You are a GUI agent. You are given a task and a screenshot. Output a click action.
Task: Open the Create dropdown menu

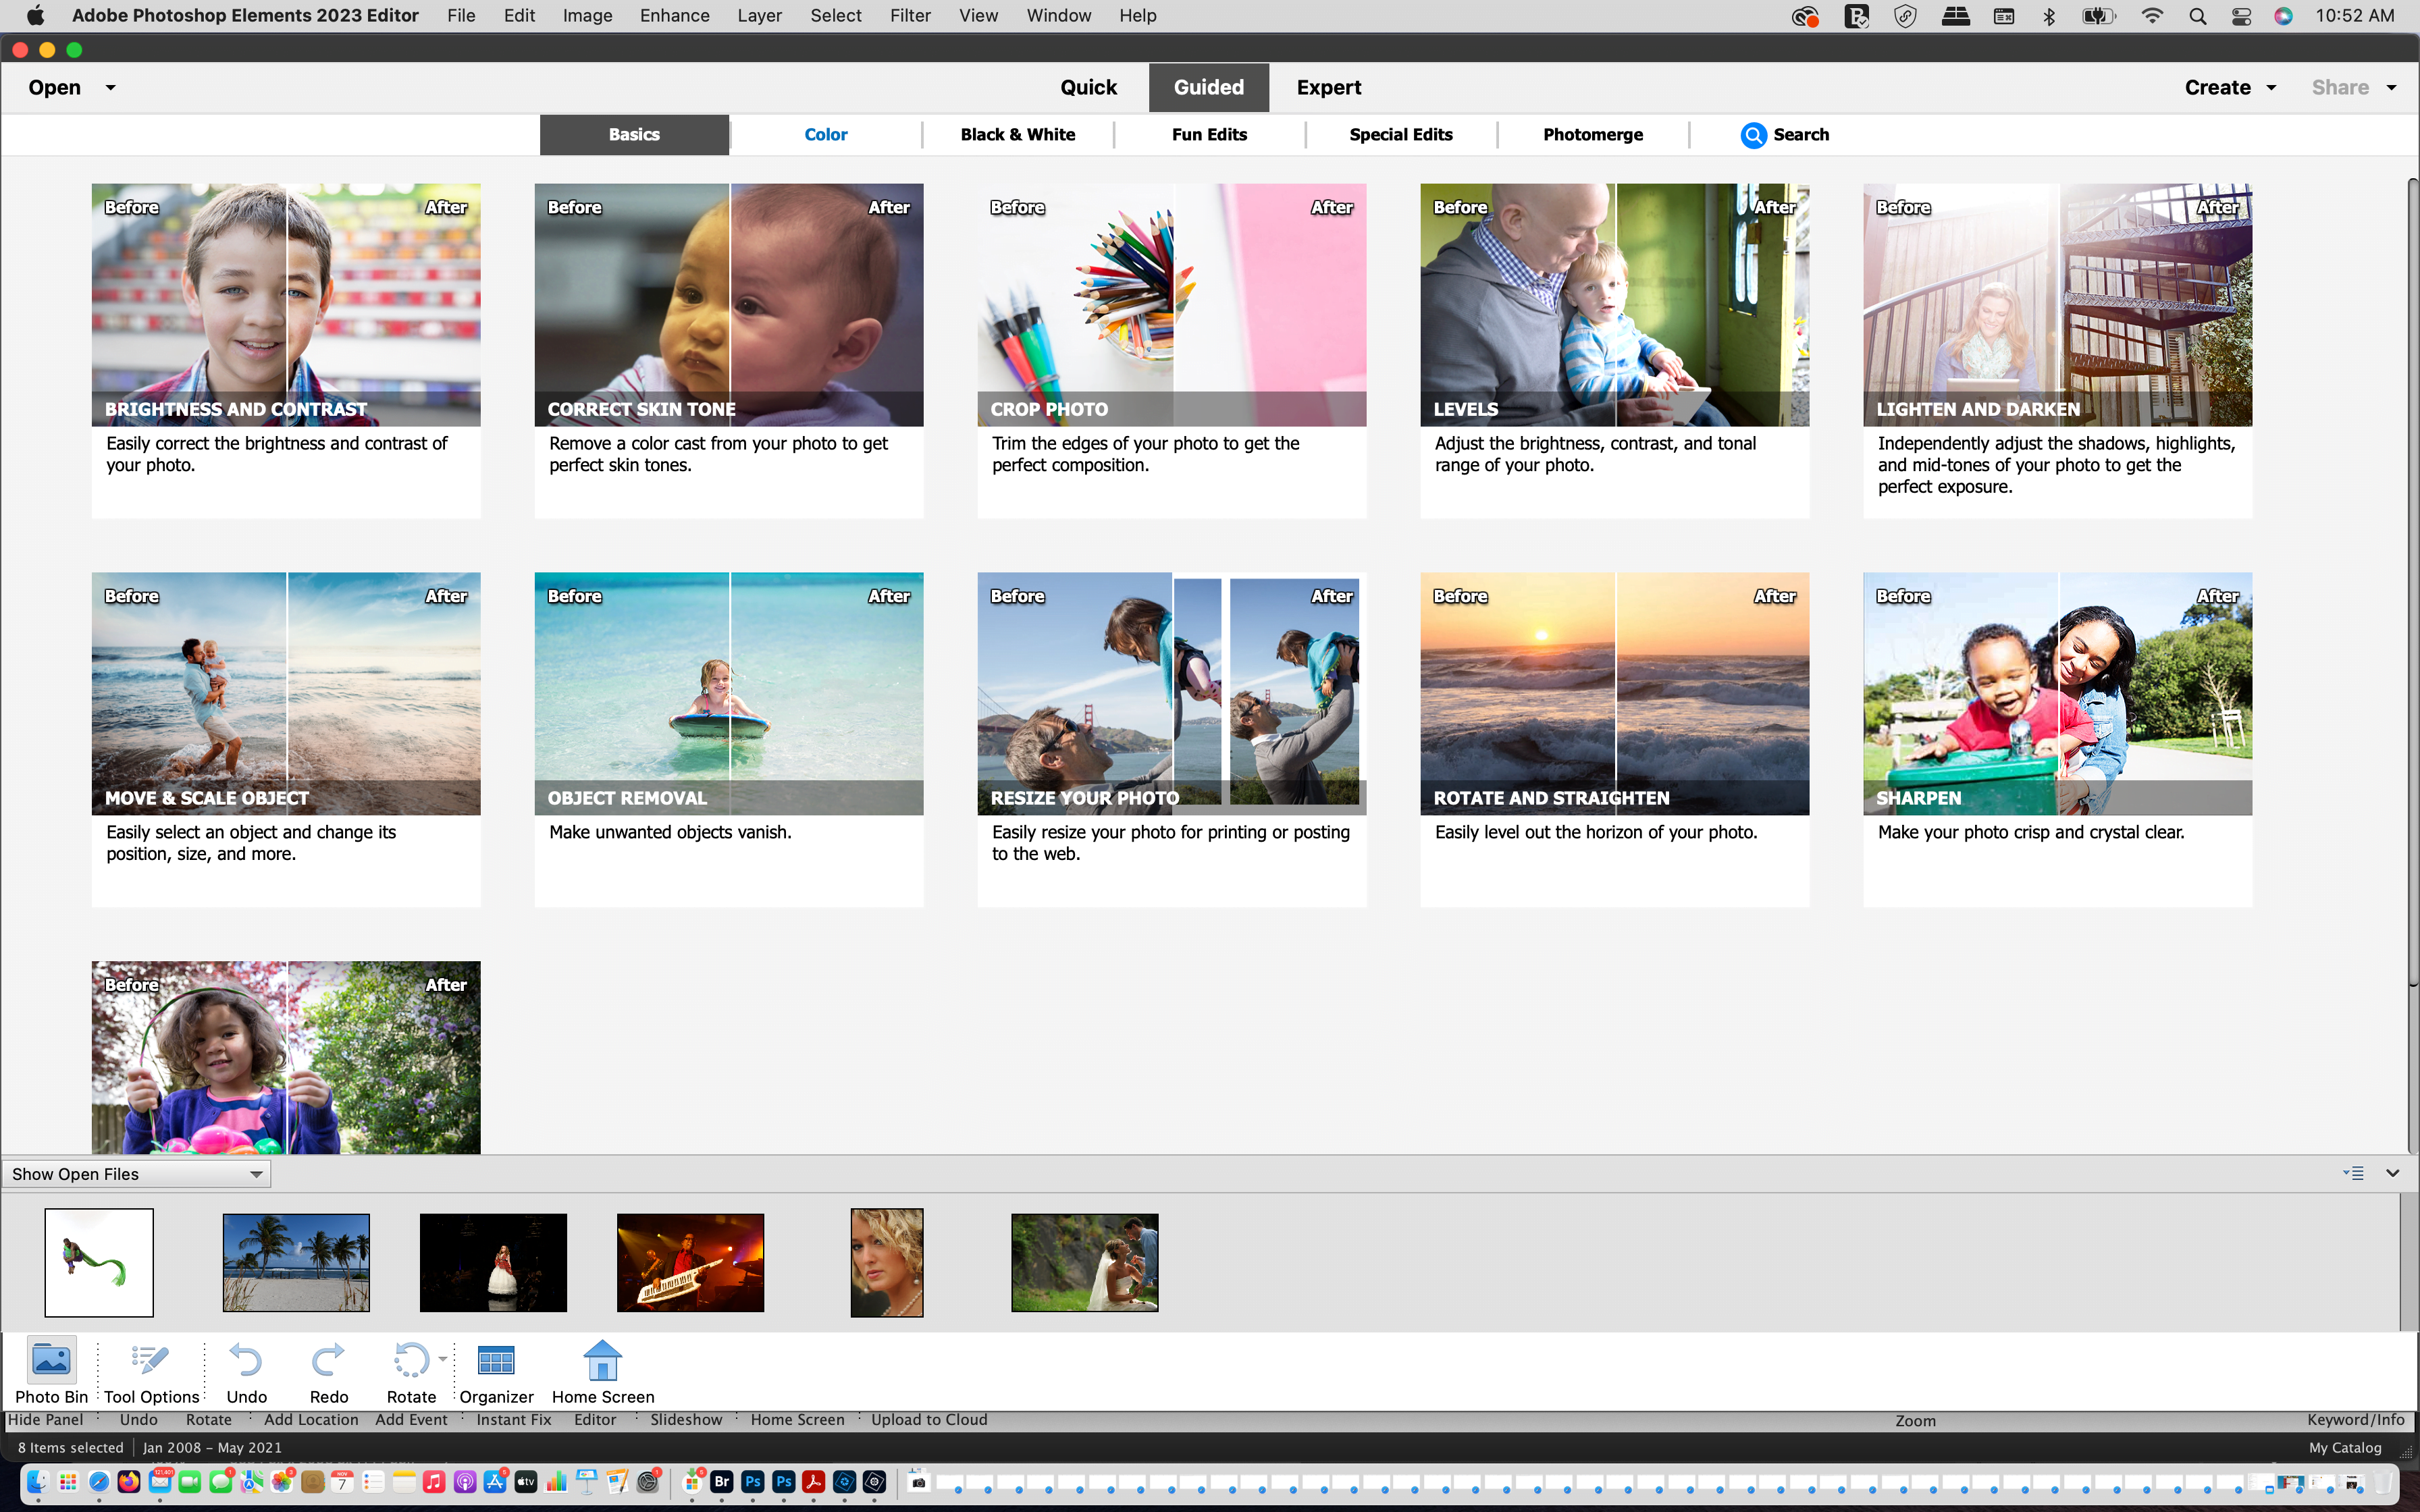point(2230,87)
